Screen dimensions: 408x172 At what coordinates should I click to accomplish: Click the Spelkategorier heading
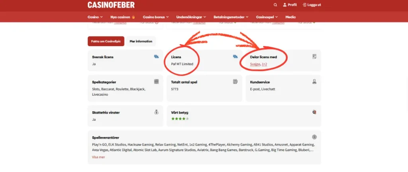tap(104, 82)
